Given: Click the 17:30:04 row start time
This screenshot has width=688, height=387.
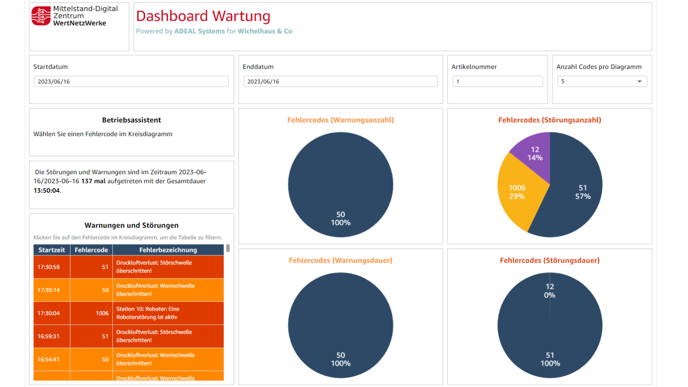Looking at the screenshot, I should pyautogui.click(x=49, y=313).
